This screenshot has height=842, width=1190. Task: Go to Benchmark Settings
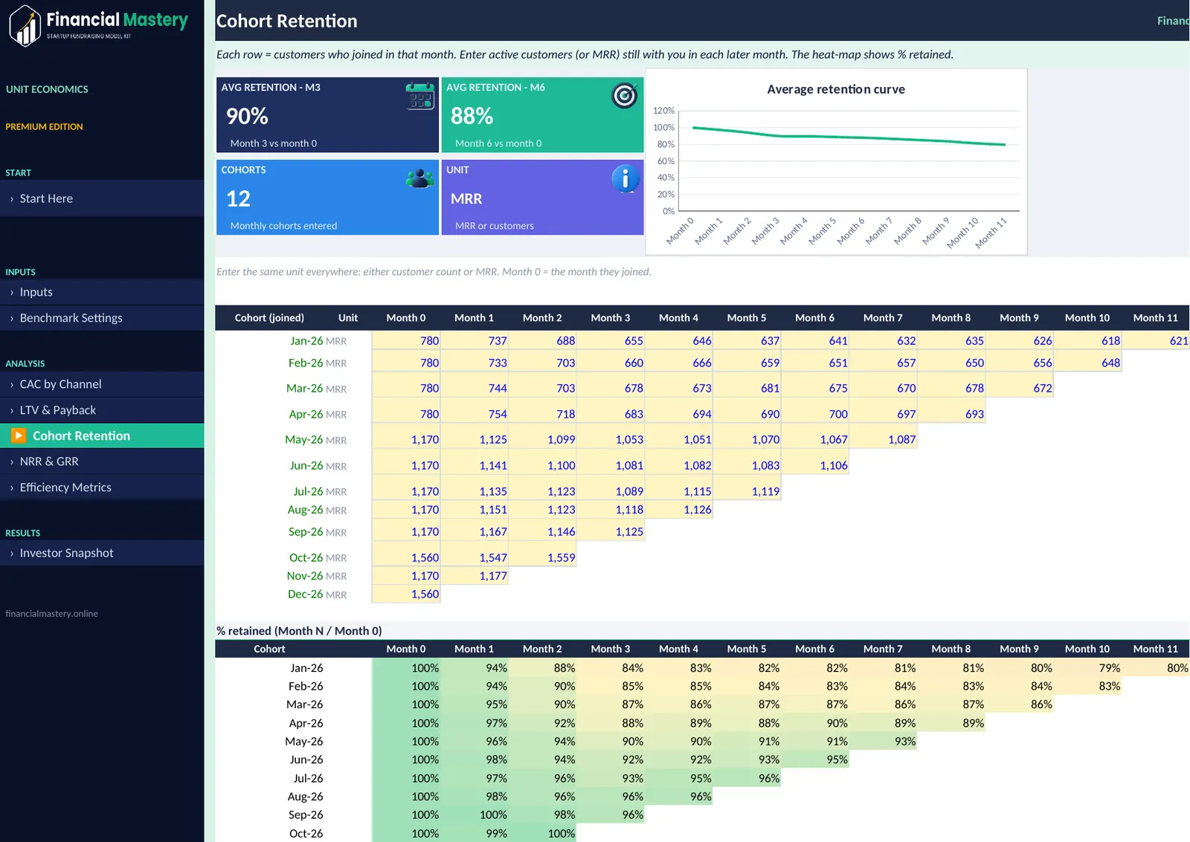[x=102, y=318]
